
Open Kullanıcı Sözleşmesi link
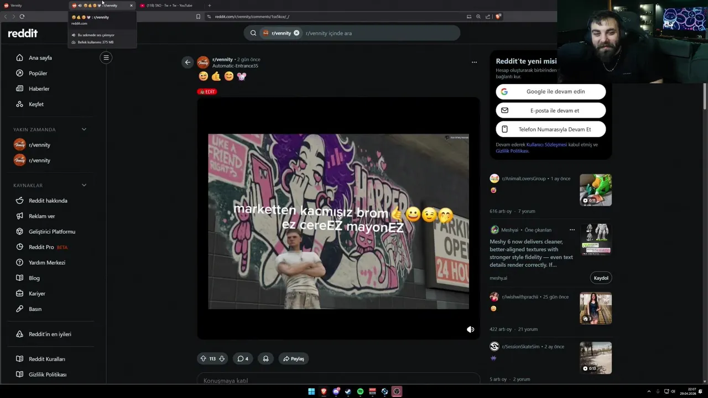click(x=546, y=145)
